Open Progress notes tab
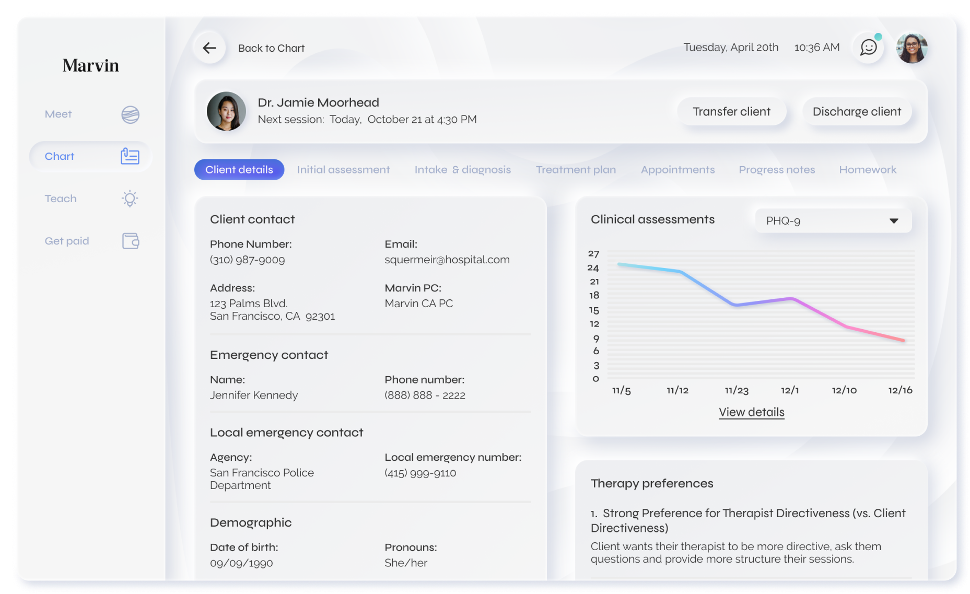Viewport: 970px width, 594px height. pos(777,170)
